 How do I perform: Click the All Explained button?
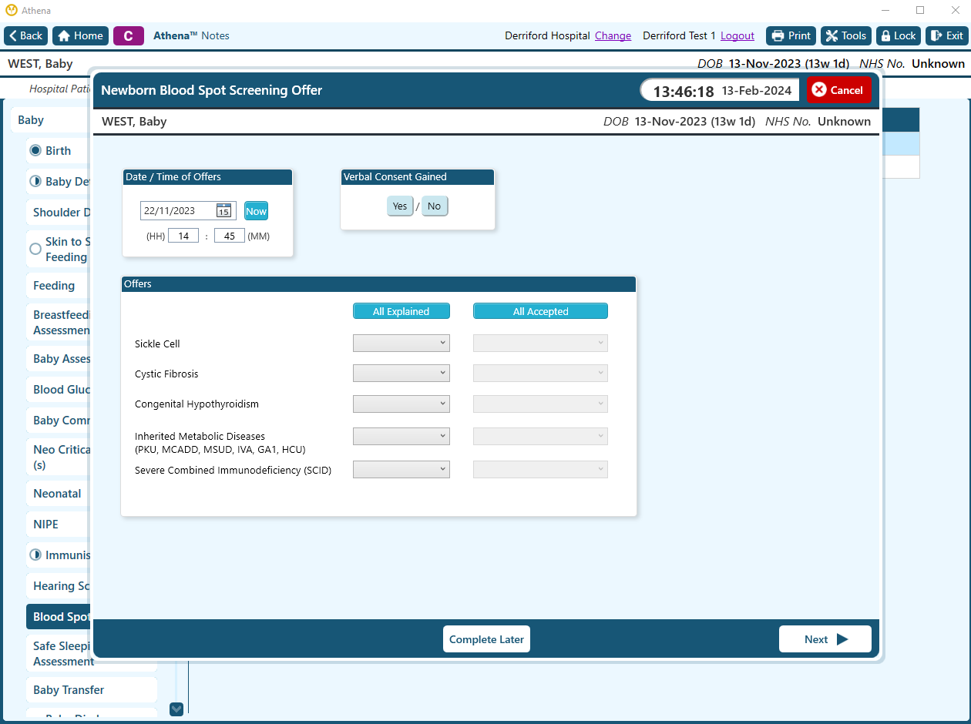(x=401, y=311)
